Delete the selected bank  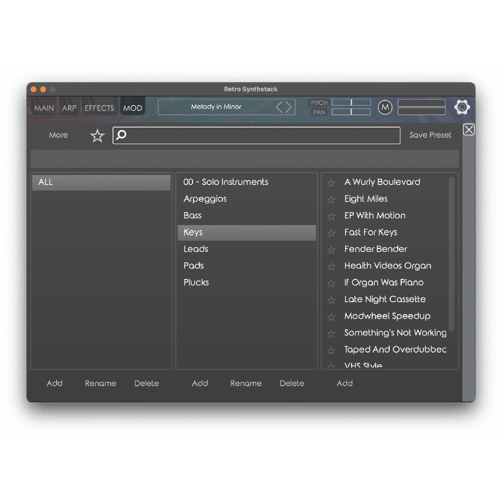pyautogui.click(x=146, y=383)
